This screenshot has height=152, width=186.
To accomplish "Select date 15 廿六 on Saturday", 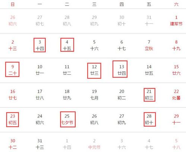I will tap(176, 70).
